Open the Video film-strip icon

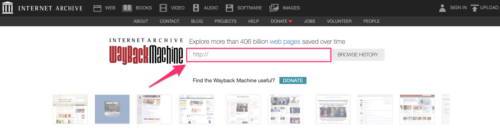pyautogui.click(x=163, y=8)
